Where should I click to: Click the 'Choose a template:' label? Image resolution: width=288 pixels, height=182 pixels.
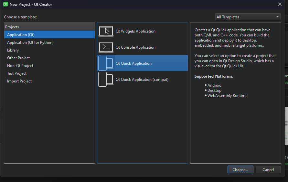(x=20, y=17)
